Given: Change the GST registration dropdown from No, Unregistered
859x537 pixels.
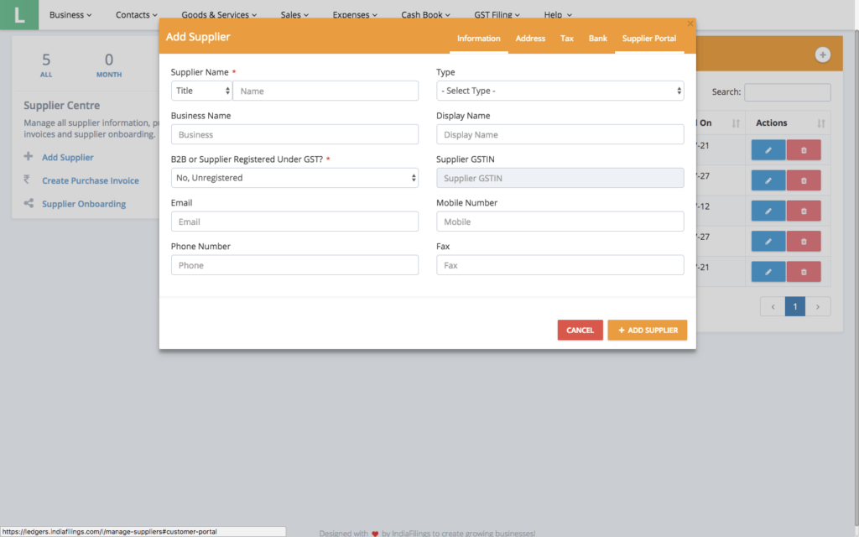Looking at the screenshot, I should [x=295, y=178].
